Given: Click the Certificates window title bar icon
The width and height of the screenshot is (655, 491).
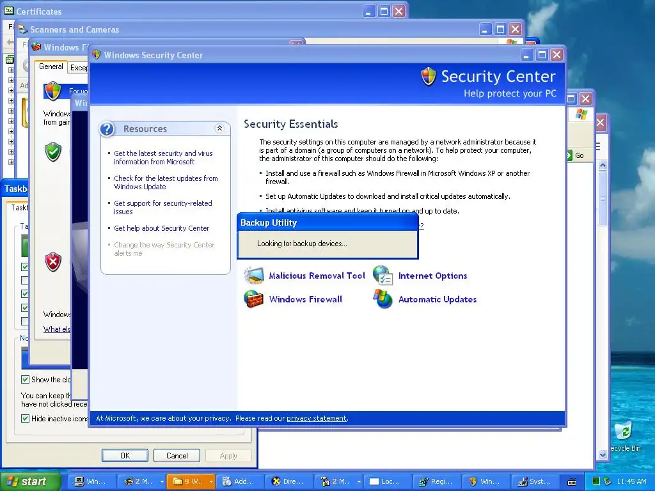Looking at the screenshot, I should click(9, 12).
